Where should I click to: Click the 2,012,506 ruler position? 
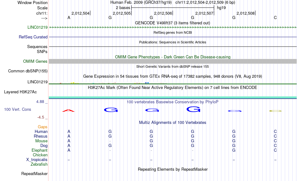pyautogui.click(x=163, y=13)
